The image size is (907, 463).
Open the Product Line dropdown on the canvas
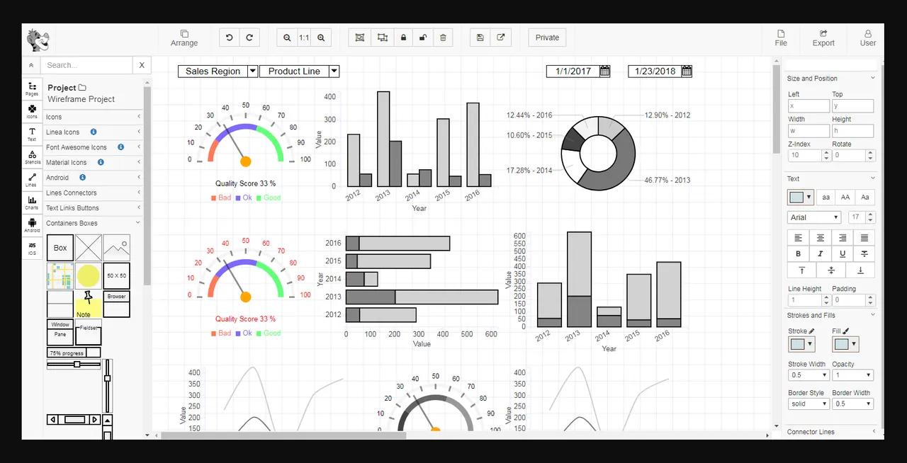coord(299,71)
